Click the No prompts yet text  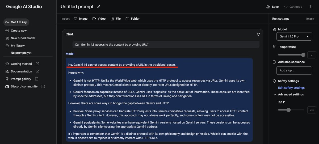click(x=21, y=53)
